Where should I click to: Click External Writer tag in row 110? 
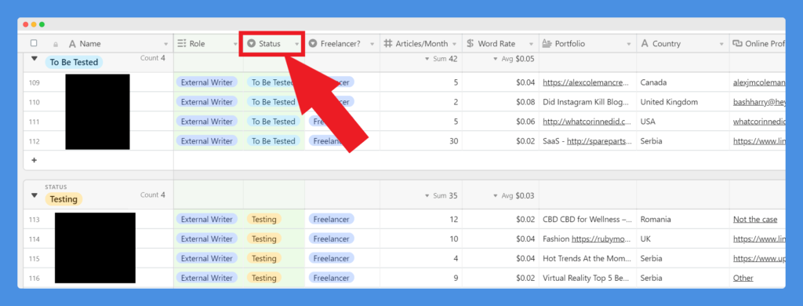tap(207, 102)
